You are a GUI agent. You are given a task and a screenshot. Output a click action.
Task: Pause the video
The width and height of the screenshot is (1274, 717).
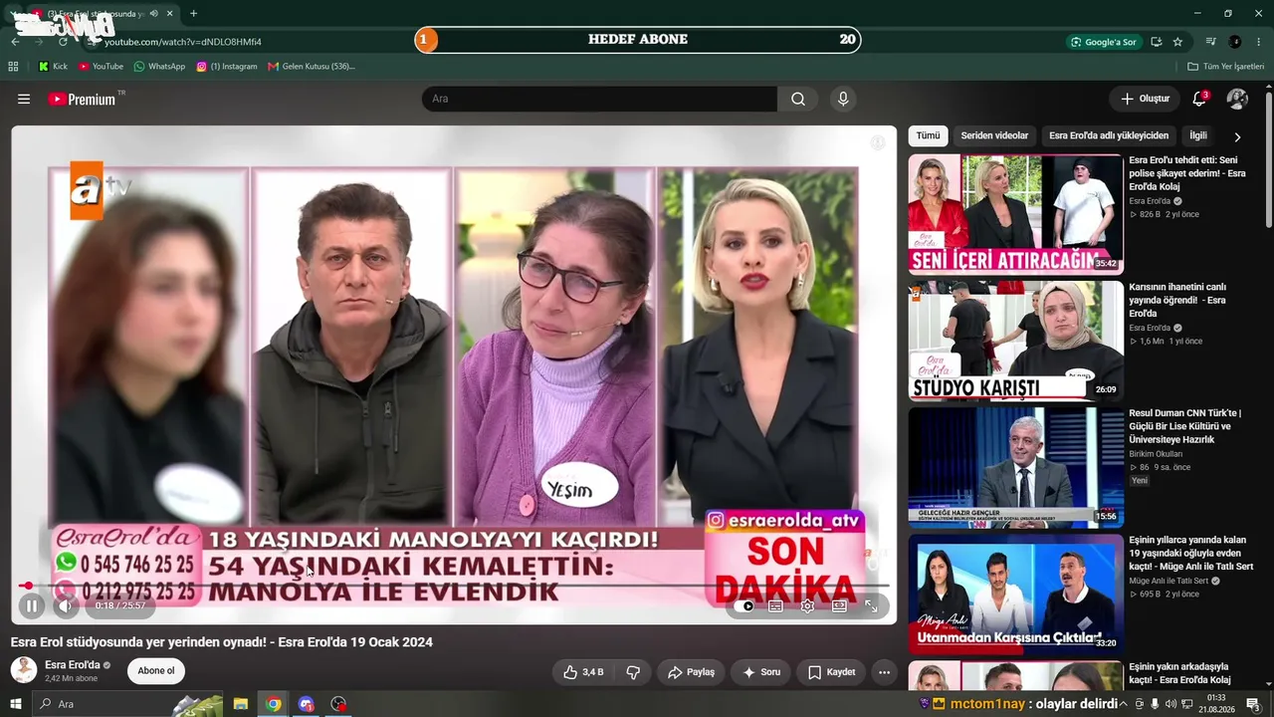point(32,605)
